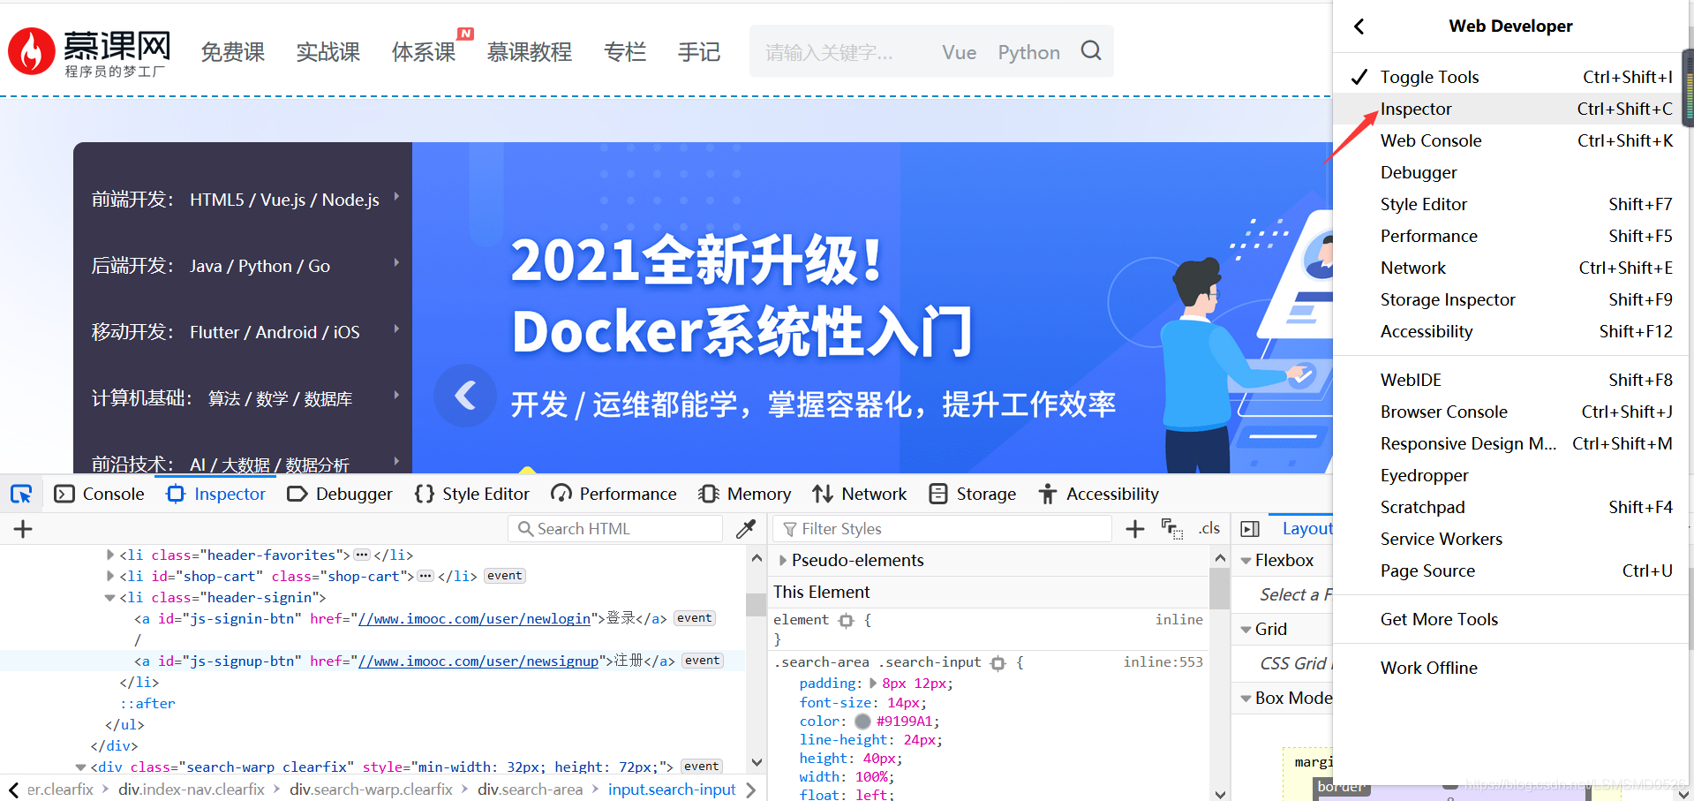The image size is (1694, 801).
Task: Open Scratchpad from the menu
Action: (x=1510, y=507)
